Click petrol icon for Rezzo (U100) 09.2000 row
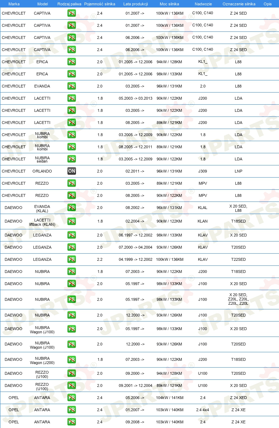Screen dimensions: 279x428 [x=72, y=373]
